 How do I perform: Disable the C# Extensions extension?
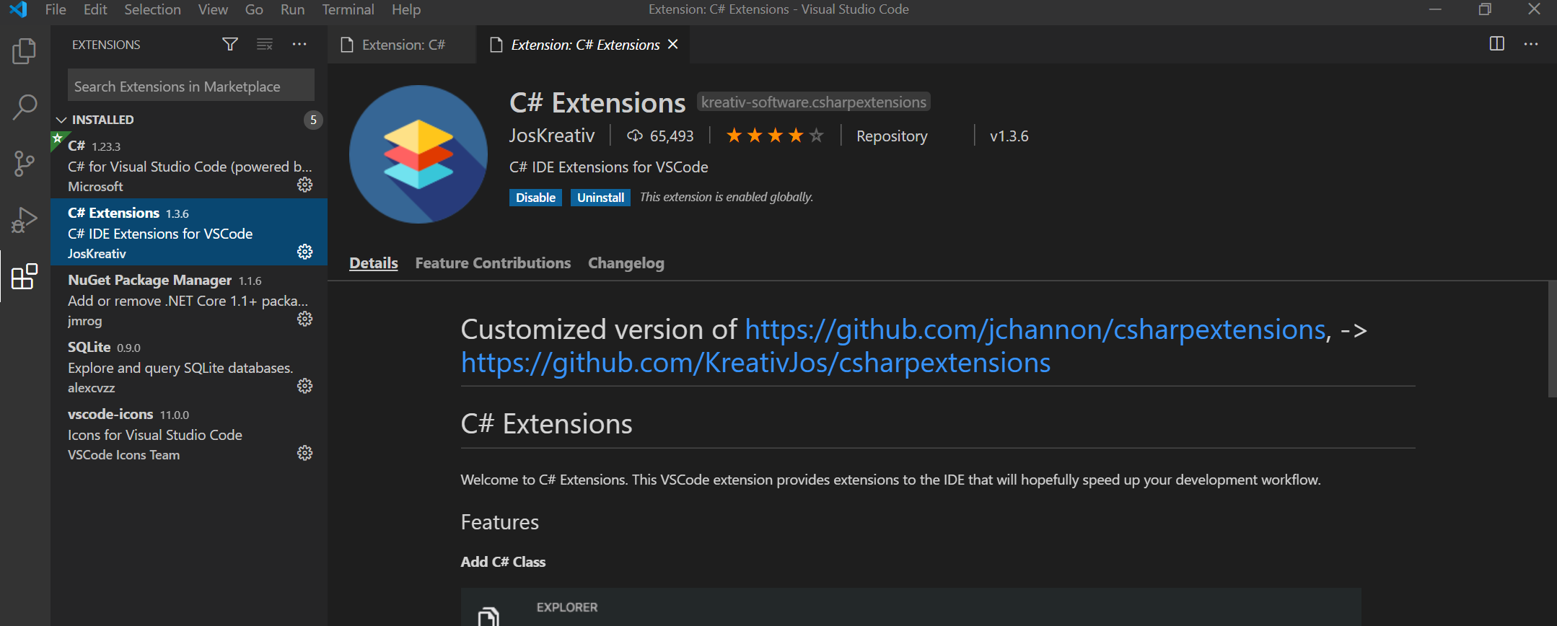pyautogui.click(x=535, y=198)
